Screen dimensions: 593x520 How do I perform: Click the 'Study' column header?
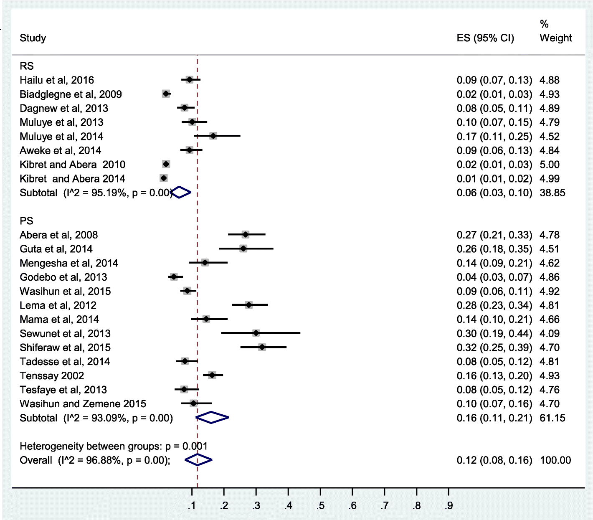(33, 38)
